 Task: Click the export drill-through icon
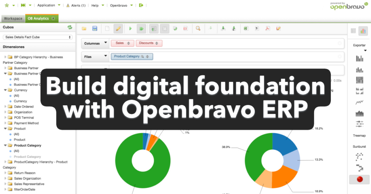(234, 29)
